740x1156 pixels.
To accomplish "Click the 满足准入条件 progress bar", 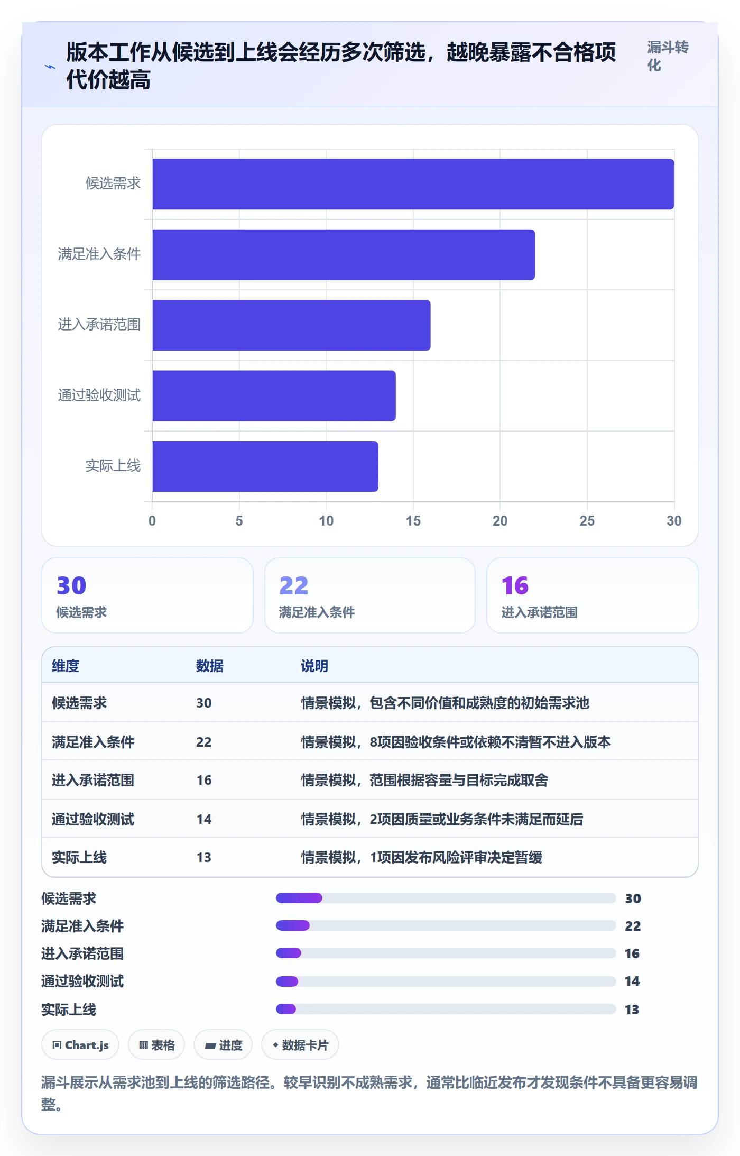I will click(446, 925).
